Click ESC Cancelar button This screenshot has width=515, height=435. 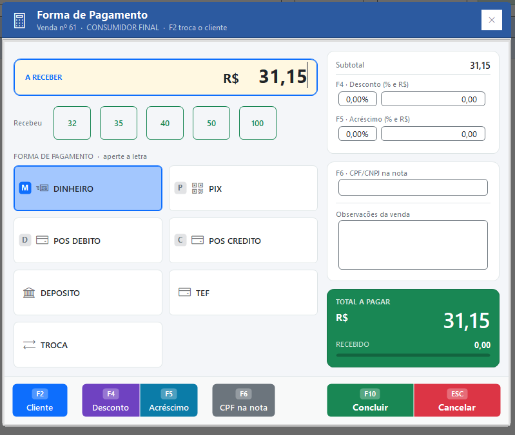(x=457, y=400)
